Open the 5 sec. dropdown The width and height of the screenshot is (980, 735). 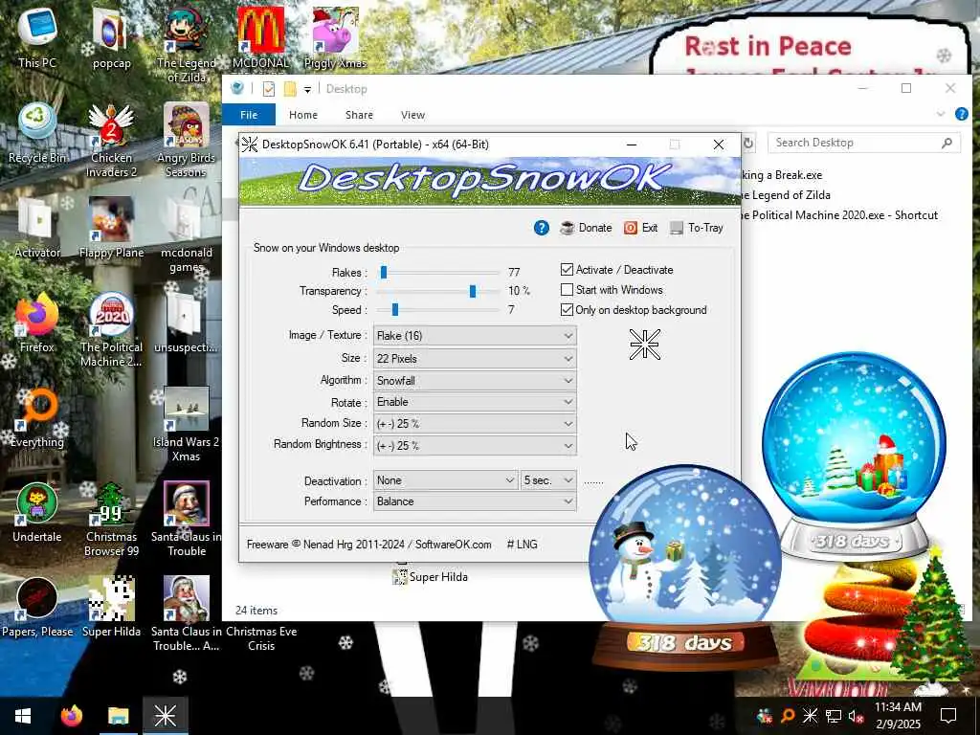pyautogui.click(x=548, y=480)
